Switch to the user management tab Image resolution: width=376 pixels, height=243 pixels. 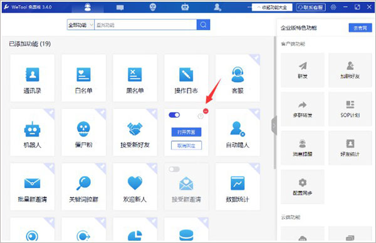tap(217, 8)
